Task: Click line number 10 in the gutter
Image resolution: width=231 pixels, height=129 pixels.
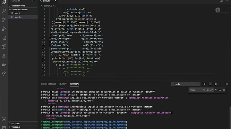Action: tap(43, 39)
